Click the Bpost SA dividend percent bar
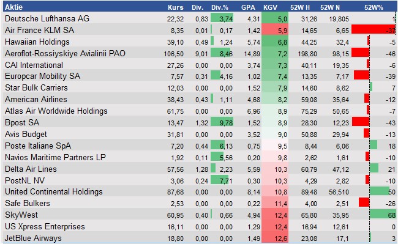 [x=222, y=122]
